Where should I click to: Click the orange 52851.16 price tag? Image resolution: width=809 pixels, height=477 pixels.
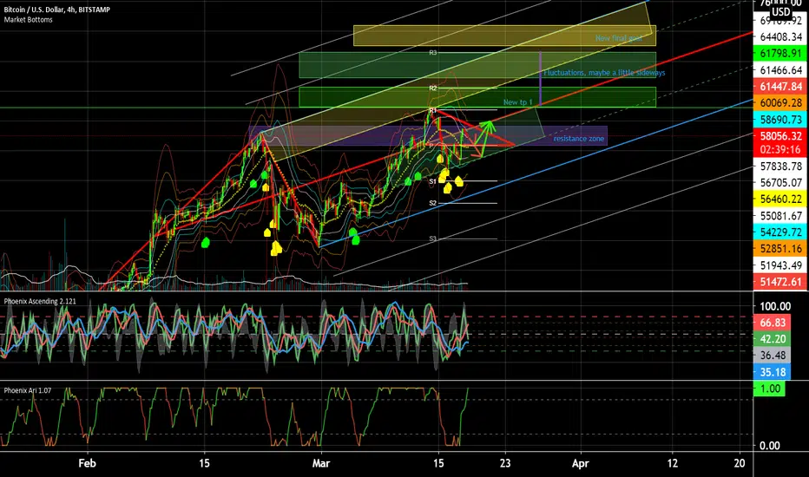[x=780, y=249]
